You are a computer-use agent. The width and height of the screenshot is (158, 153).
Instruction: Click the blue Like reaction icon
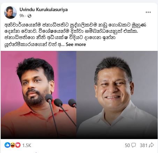point(7,145)
